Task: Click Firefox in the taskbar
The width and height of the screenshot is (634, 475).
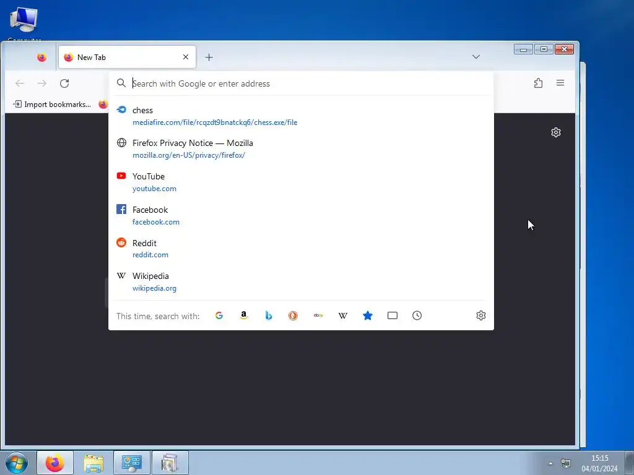Action: tap(55, 463)
